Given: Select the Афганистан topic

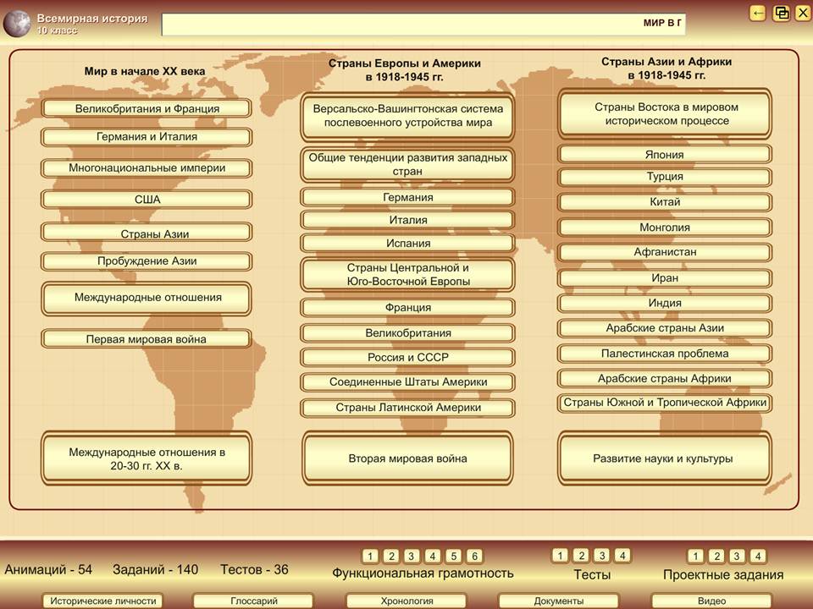Looking at the screenshot, I should pyautogui.click(x=666, y=252).
